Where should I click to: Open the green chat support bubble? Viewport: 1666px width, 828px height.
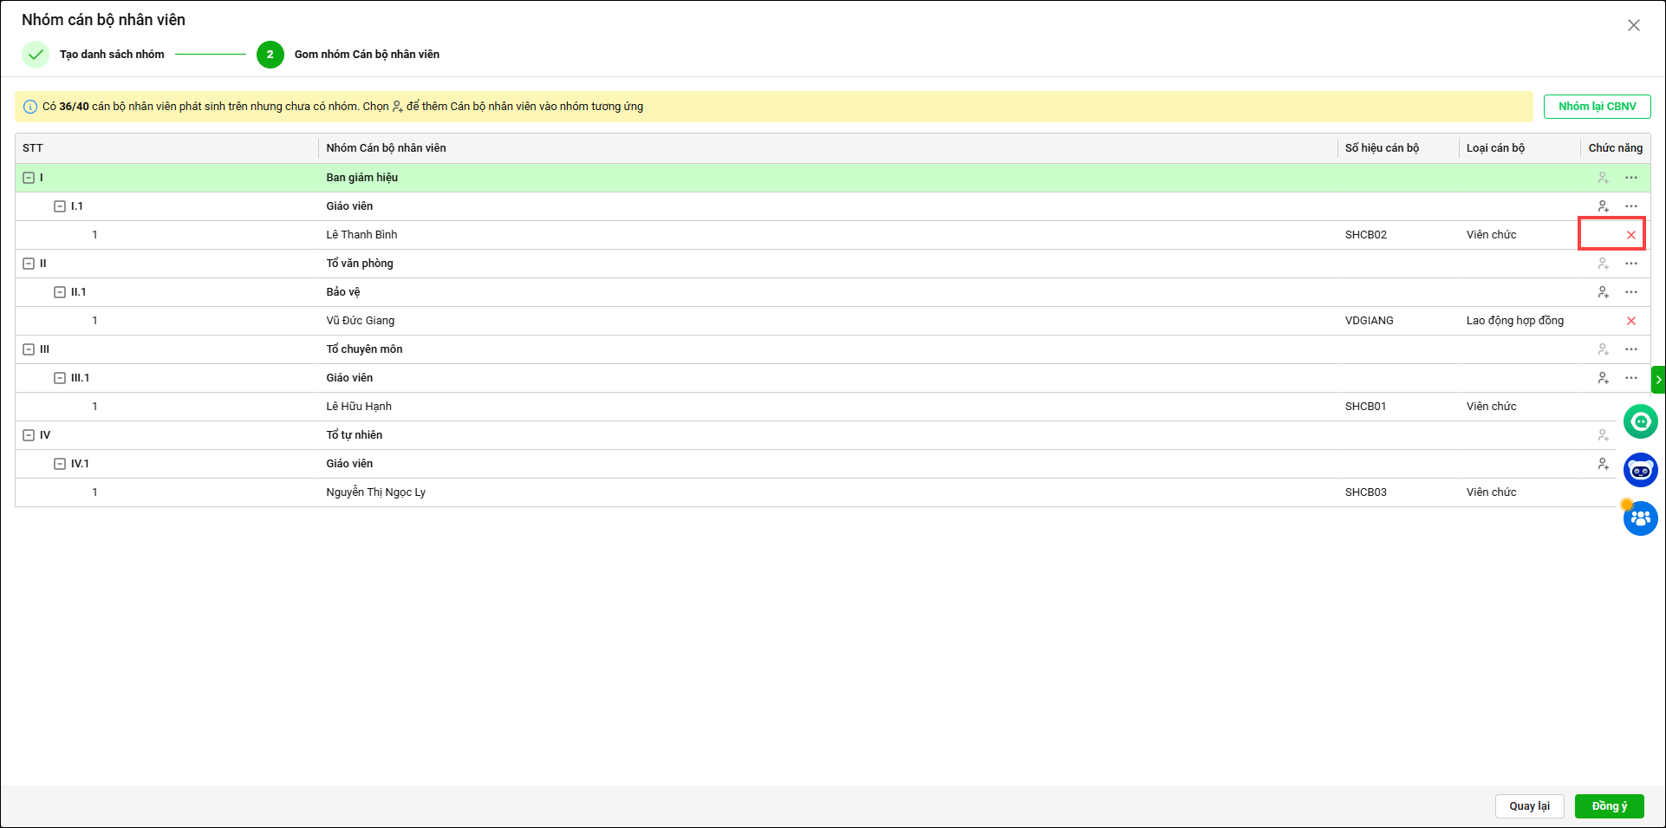pyautogui.click(x=1640, y=422)
